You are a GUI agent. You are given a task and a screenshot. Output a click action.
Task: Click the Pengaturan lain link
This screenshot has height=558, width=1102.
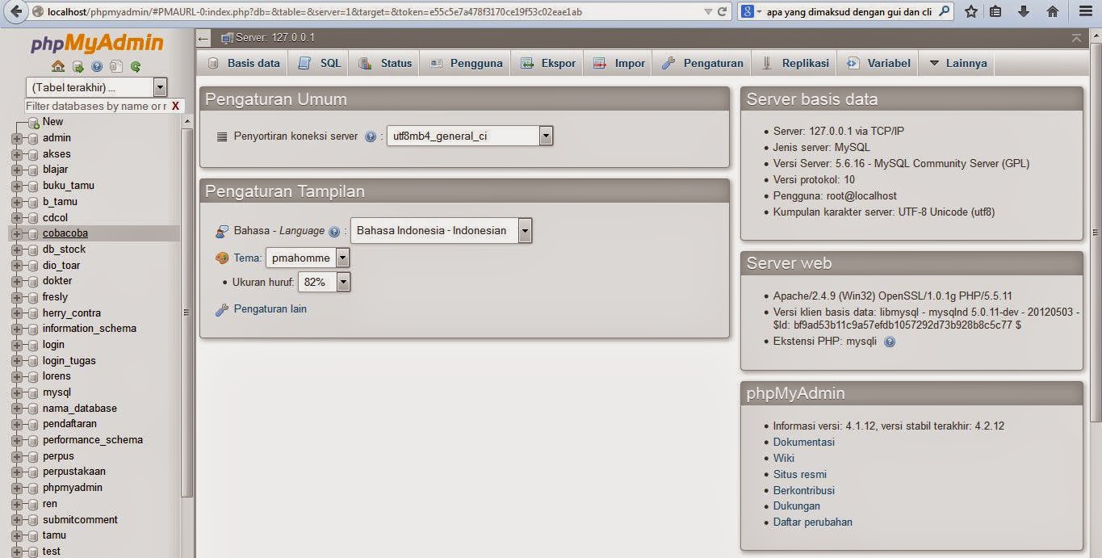click(x=270, y=308)
